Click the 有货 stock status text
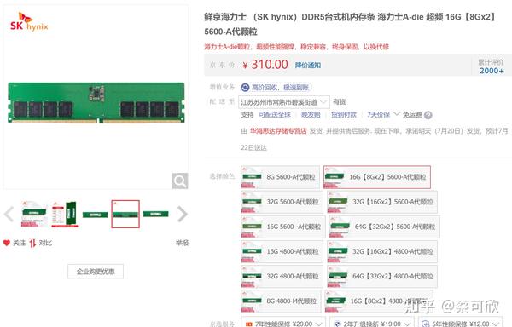Viewport: 512px width, 327px height. (340, 102)
